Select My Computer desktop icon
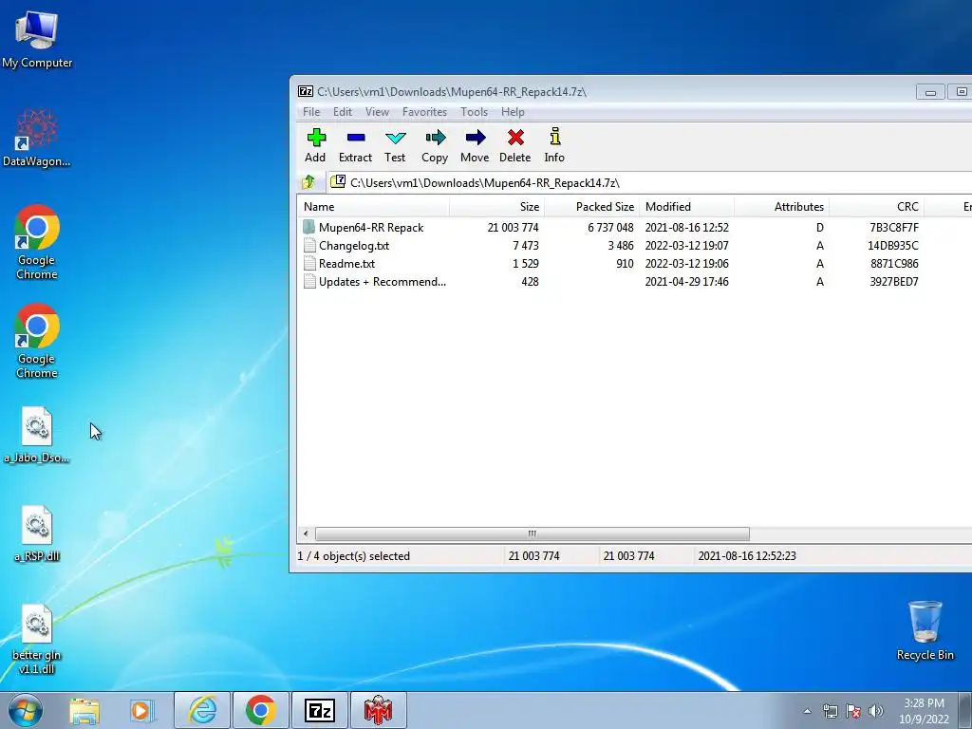Image resolution: width=972 pixels, height=729 pixels. 37,39
